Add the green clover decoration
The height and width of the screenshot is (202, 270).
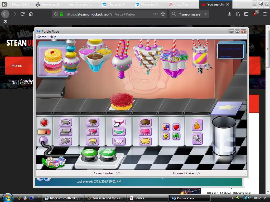[176, 136]
